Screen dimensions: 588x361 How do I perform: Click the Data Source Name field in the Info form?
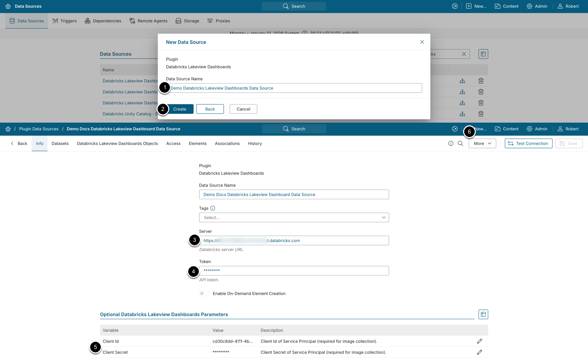(x=294, y=194)
